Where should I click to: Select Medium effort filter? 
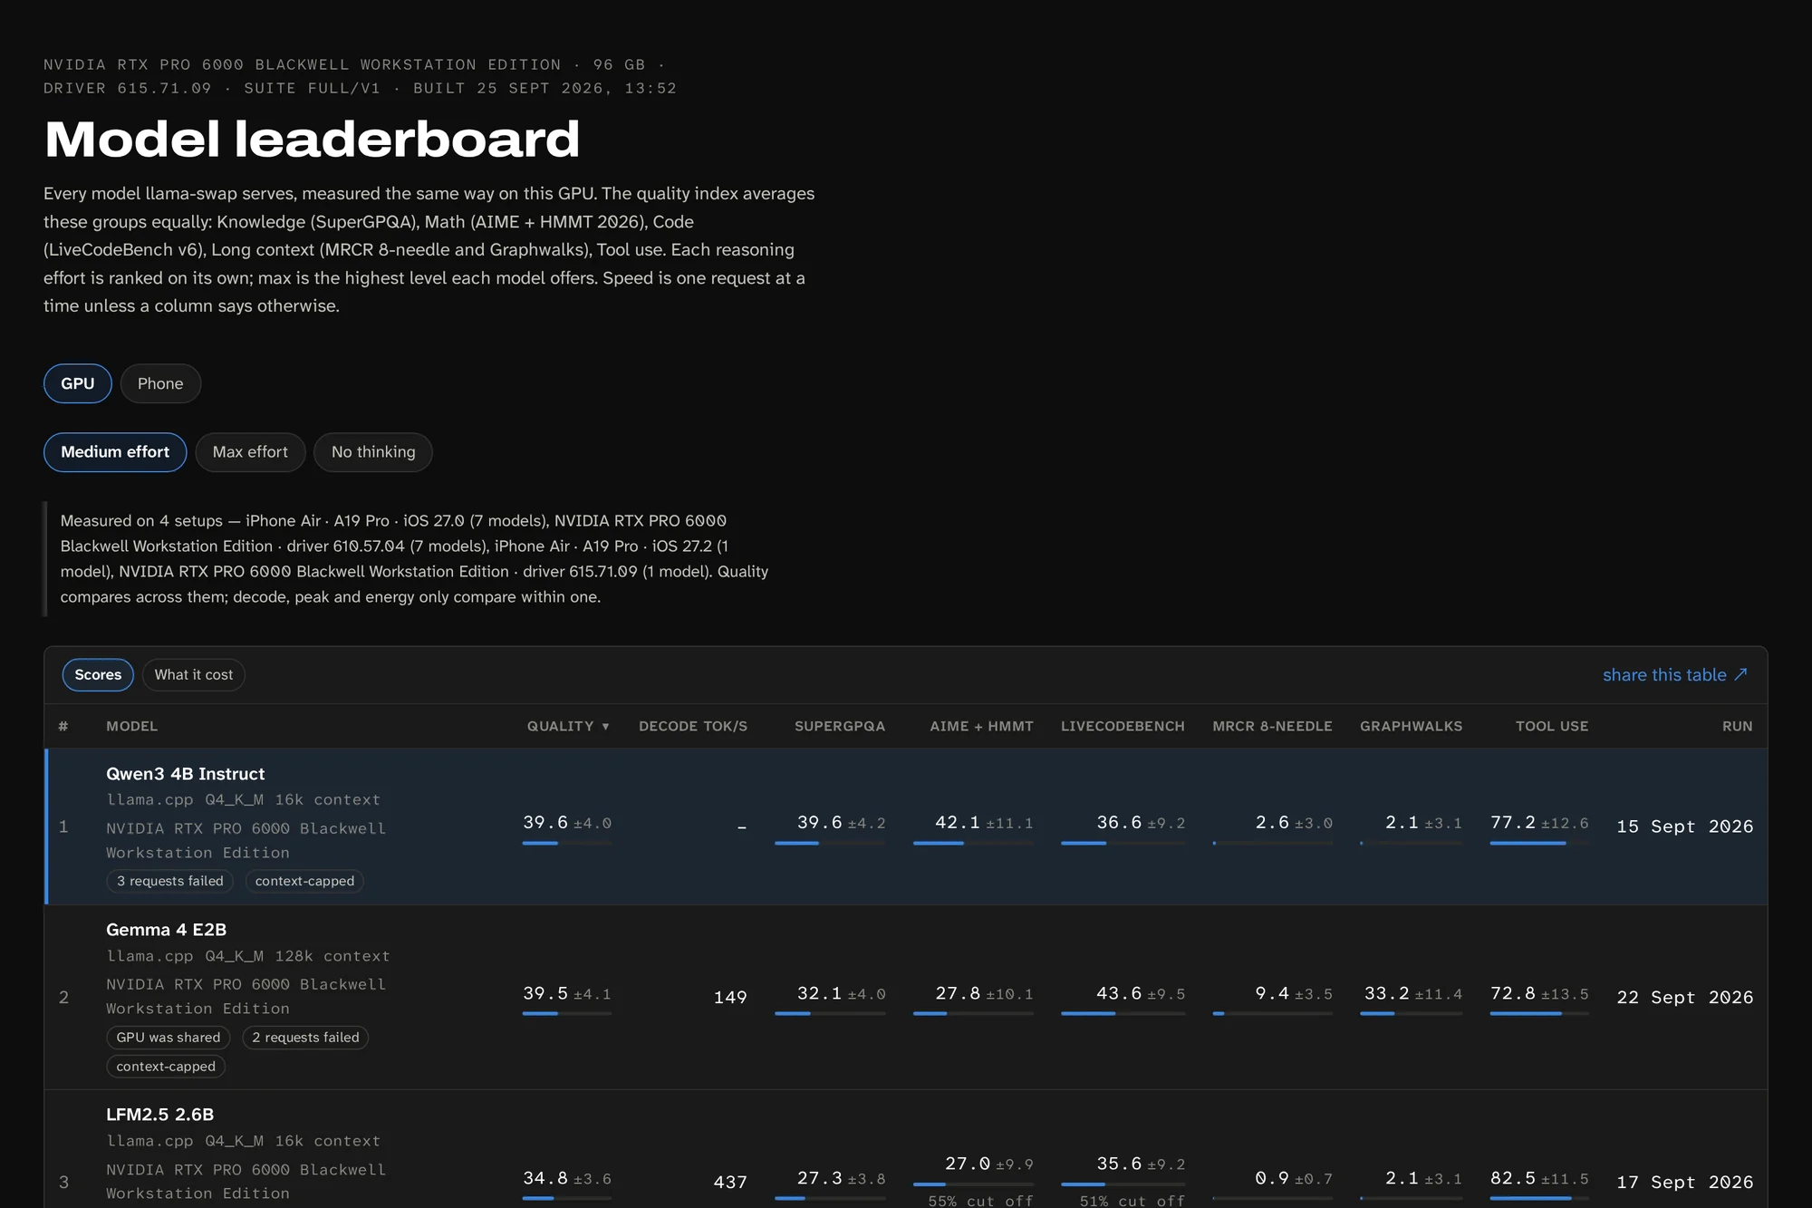(x=115, y=452)
